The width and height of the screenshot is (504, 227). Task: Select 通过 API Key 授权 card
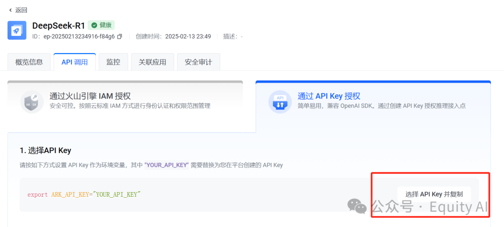(373, 107)
